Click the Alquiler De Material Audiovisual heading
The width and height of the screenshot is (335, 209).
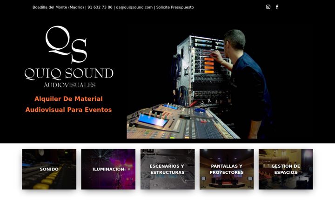(68, 104)
